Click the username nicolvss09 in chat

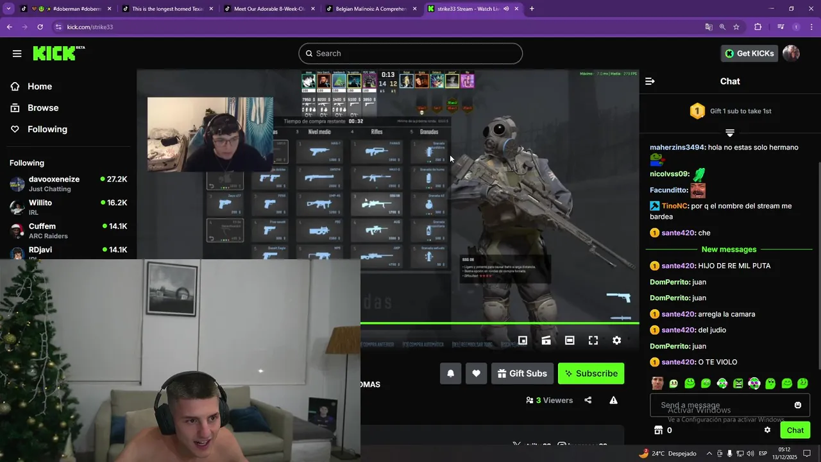pyautogui.click(x=669, y=174)
